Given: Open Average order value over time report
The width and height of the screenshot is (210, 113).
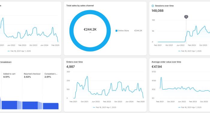Looking at the screenshot, I should [x=166, y=62].
